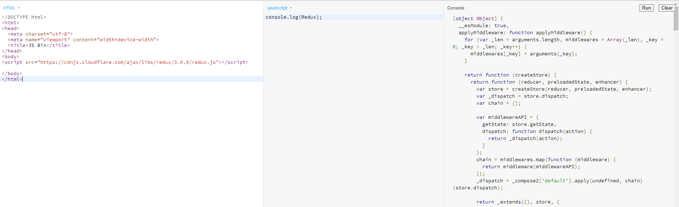Viewport: 679px width, 207px height.
Task: Click the closing </body> tag line
Action: pyautogui.click(x=12, y=73)
